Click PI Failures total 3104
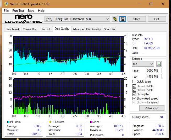The width and height of the screenshot is (171, 140). coord(79,134)
